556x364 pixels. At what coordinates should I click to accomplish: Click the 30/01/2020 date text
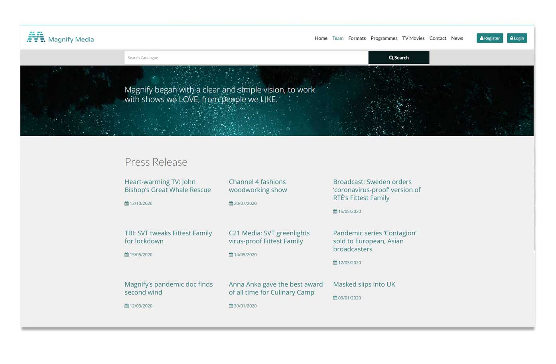click(x=245, y=306)
